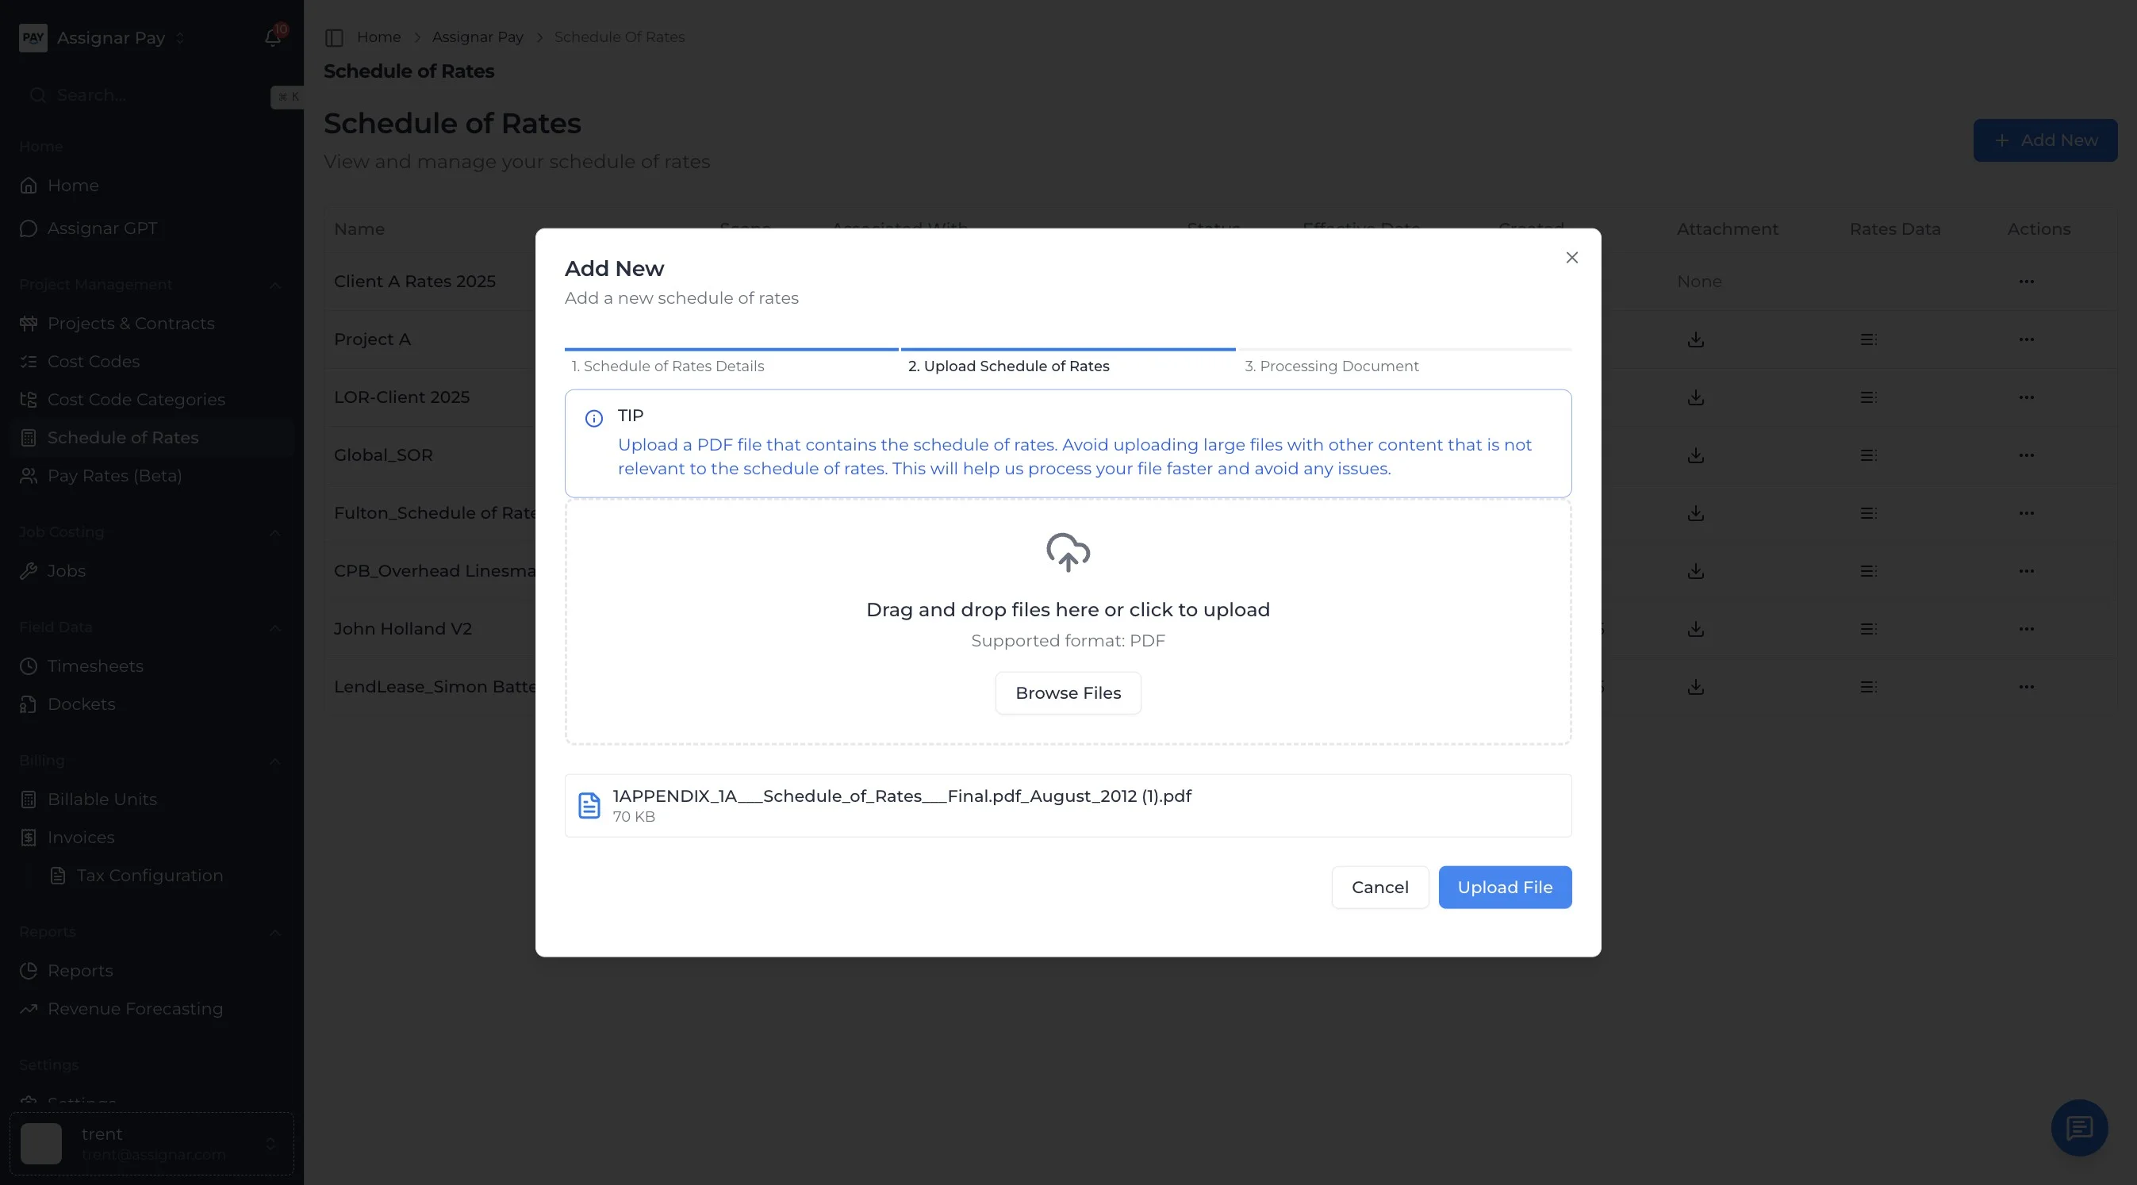This screenshot has width=2137, height=1185.
Task: Open rates data list for Global_SOR
Action: point(1868,455)
